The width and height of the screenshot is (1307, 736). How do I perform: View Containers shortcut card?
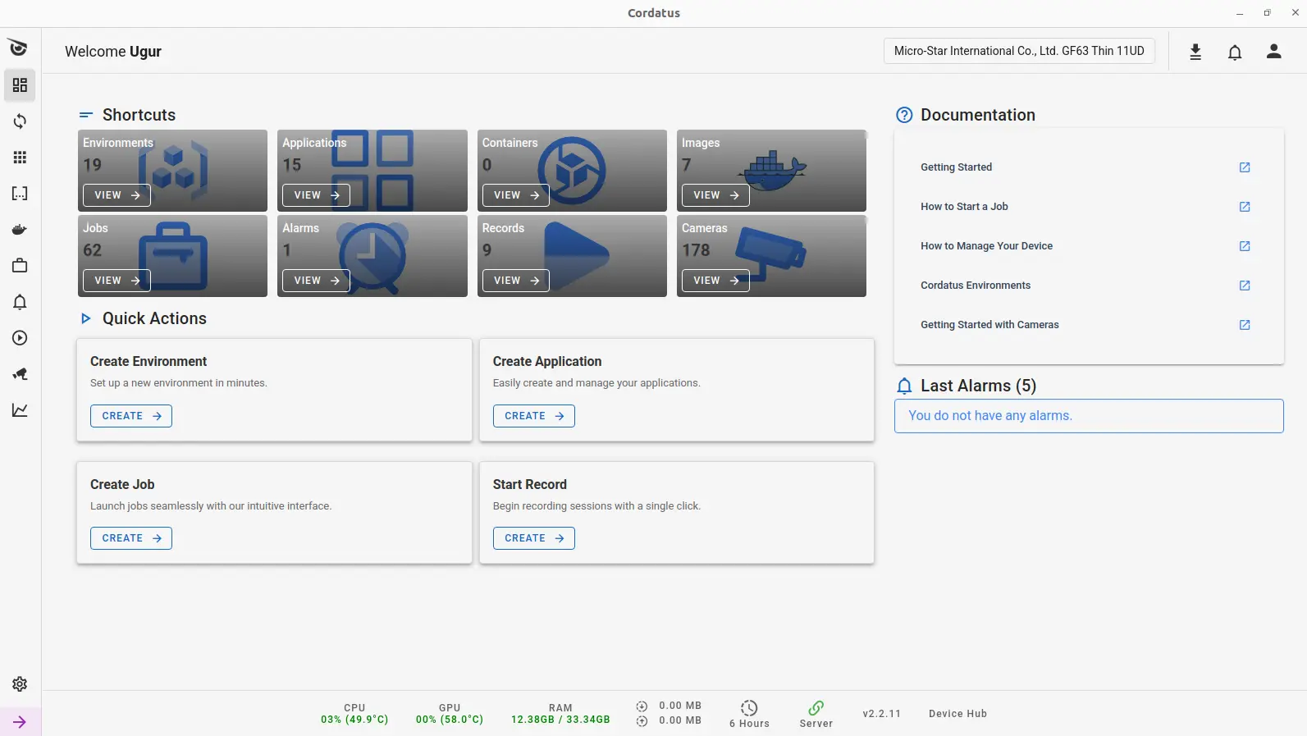coord(516,195)
